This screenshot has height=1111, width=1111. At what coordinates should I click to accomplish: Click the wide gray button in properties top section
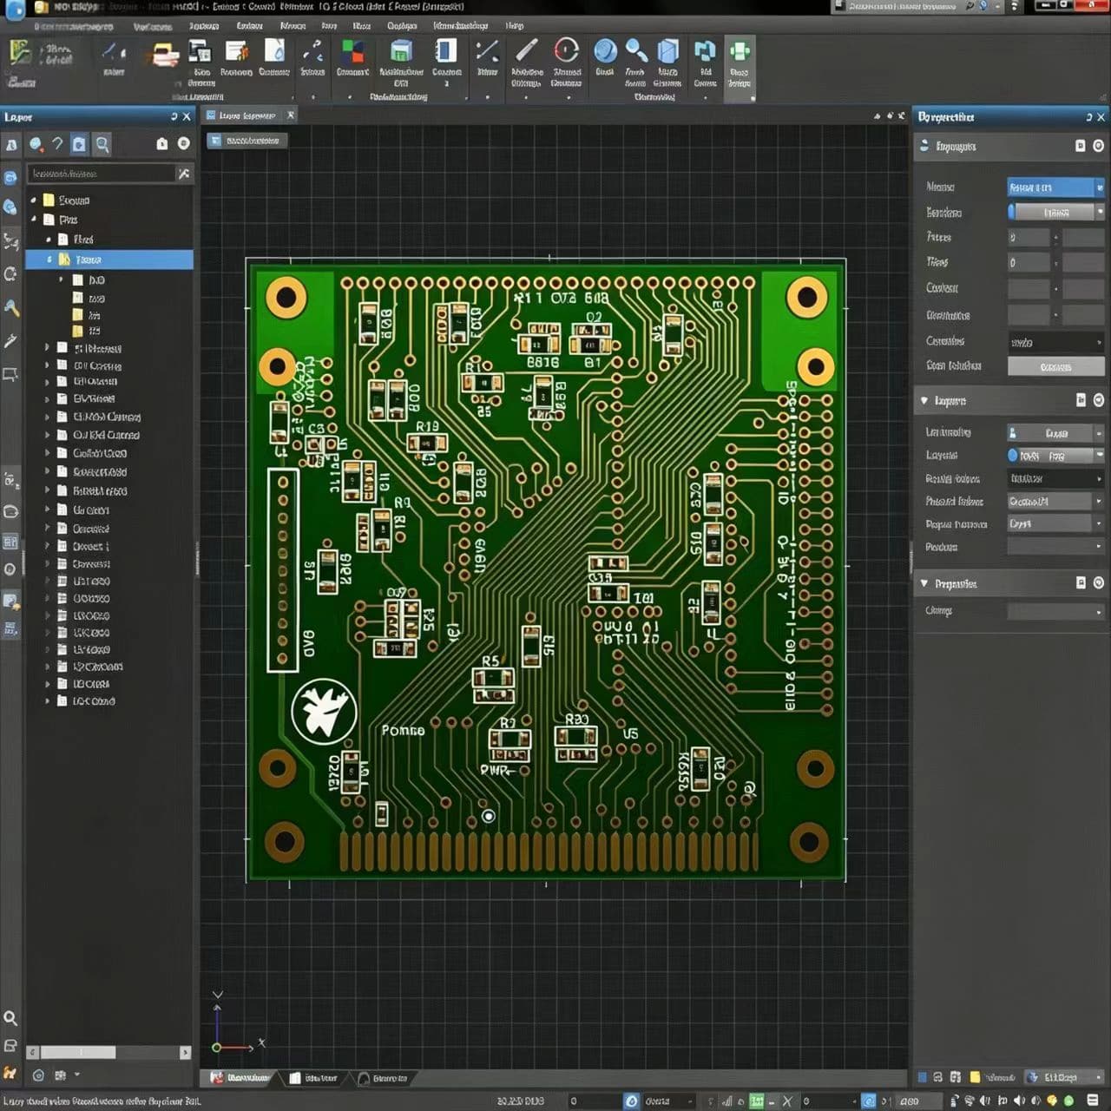(1055, 366)
